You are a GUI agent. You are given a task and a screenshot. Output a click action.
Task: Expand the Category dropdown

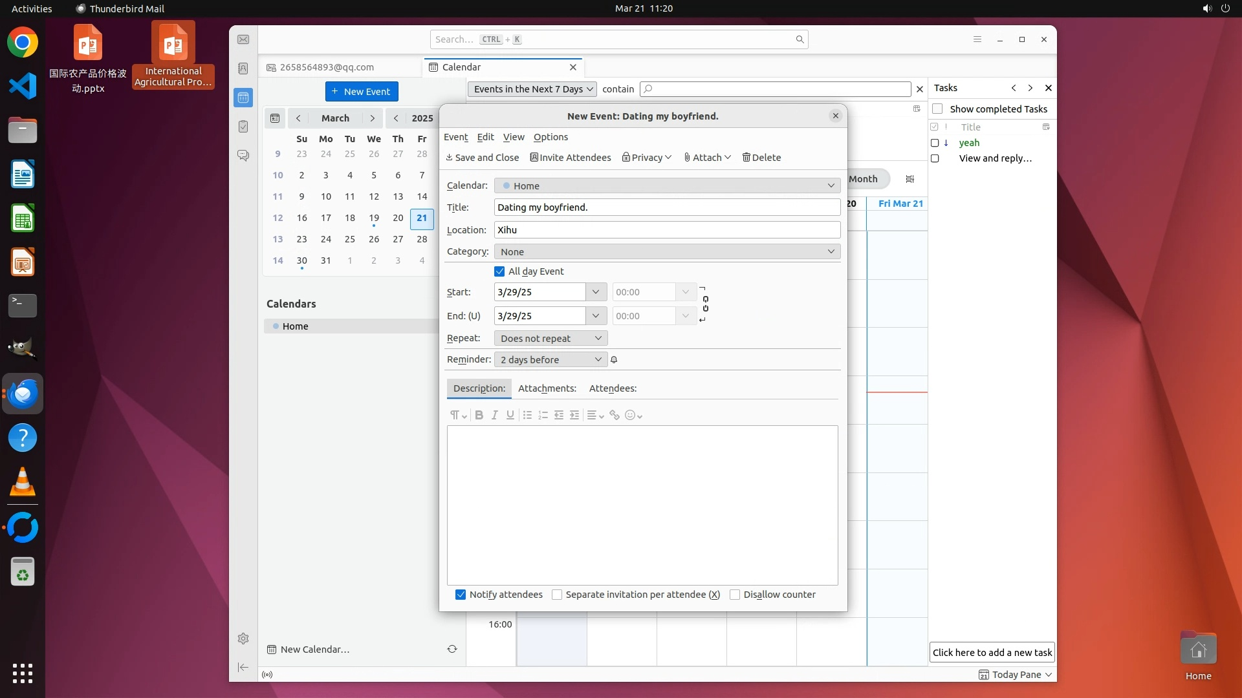point(667,251)
